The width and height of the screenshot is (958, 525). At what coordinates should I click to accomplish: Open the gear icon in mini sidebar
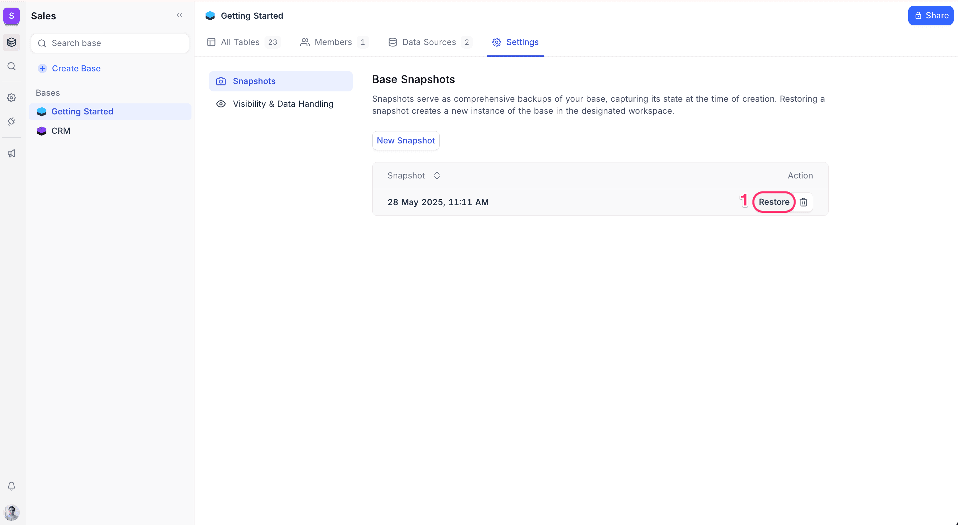12,98
